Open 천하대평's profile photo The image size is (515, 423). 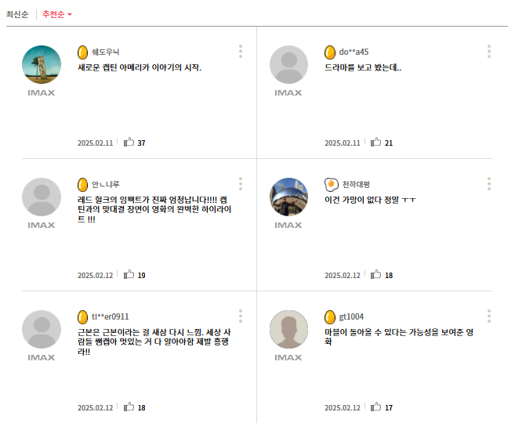288,197
